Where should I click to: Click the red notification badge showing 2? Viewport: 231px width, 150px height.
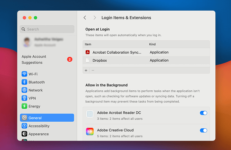(x=70, y=59)
